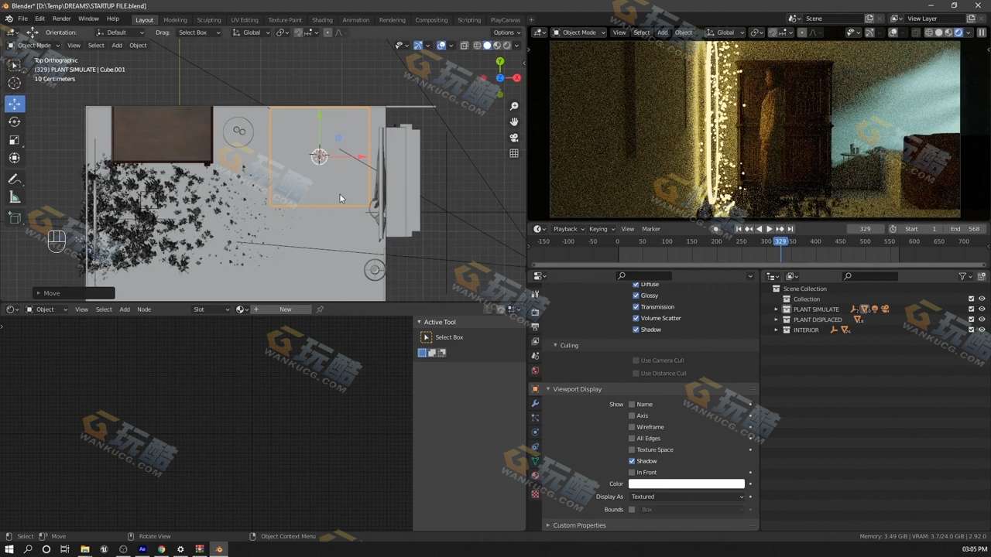Screen dimensions: 991x557
Task: Open Physics properties tab
Action: coord(535,432)
